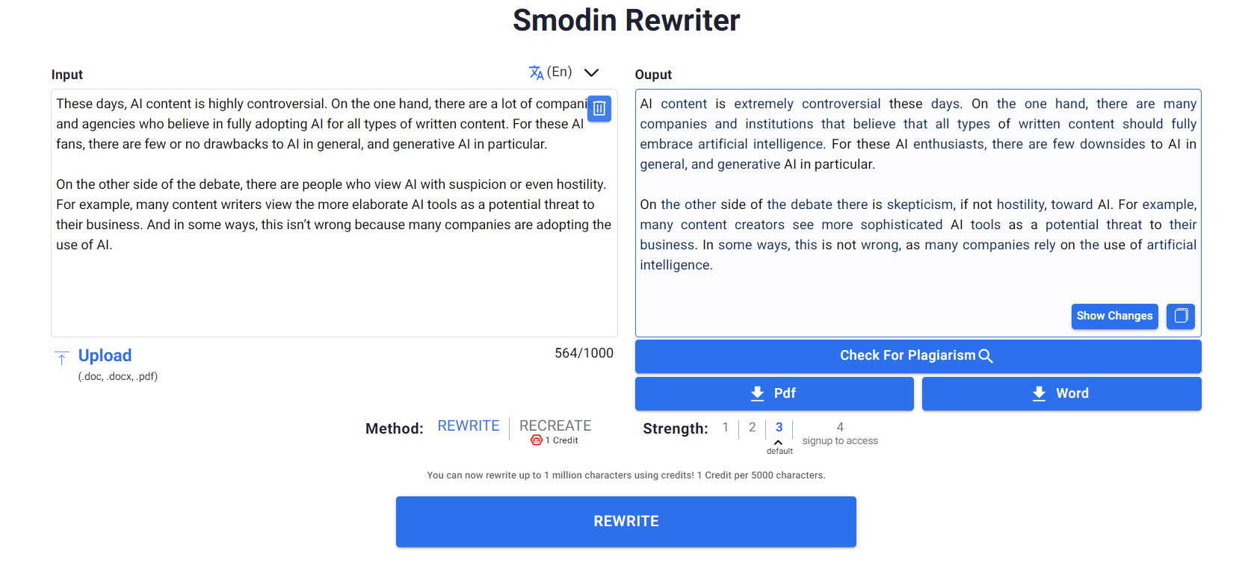1248x565 pixels.
Task: Click the download icon on the Word button
Action: 1039,393
